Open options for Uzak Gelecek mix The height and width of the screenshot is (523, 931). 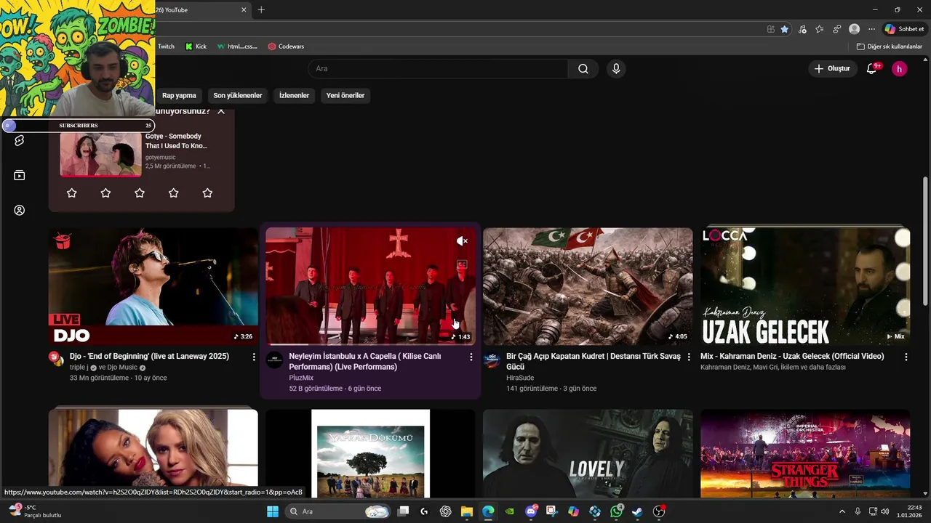coord(906,357)
